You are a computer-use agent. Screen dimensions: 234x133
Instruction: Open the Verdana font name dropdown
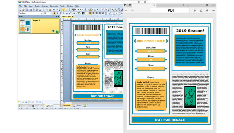coord(42,13)
